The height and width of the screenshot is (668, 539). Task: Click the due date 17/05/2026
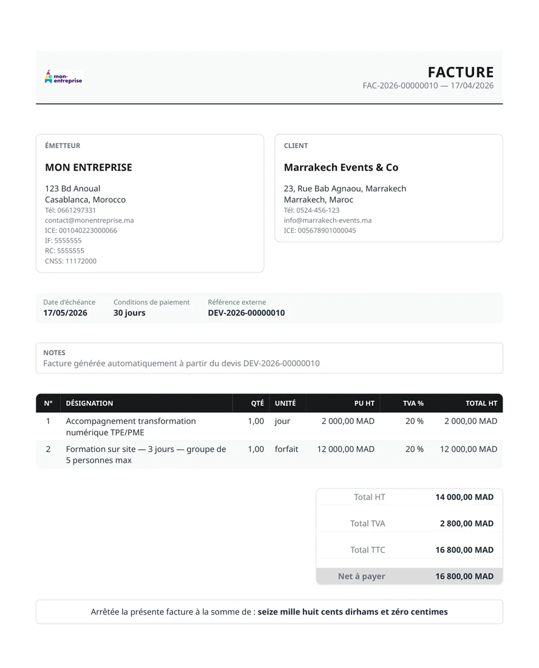pos(64,312)
